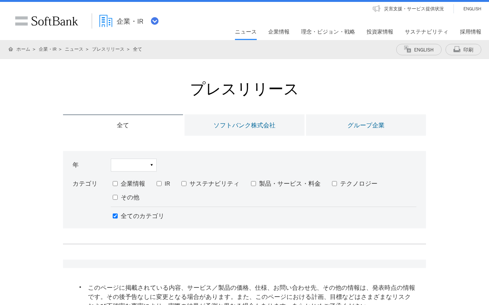Open 災害支援・サービス提供状況 link
This screenshot has width=489, height=305.
(414, 9)
